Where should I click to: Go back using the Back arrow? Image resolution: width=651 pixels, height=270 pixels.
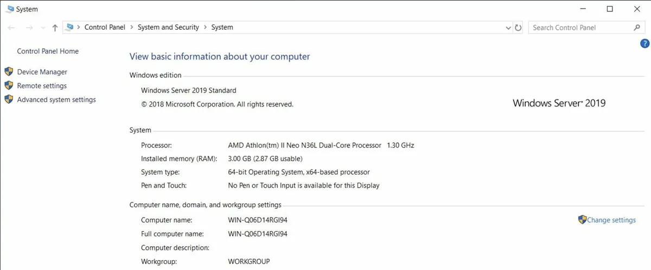pos(11,28)
